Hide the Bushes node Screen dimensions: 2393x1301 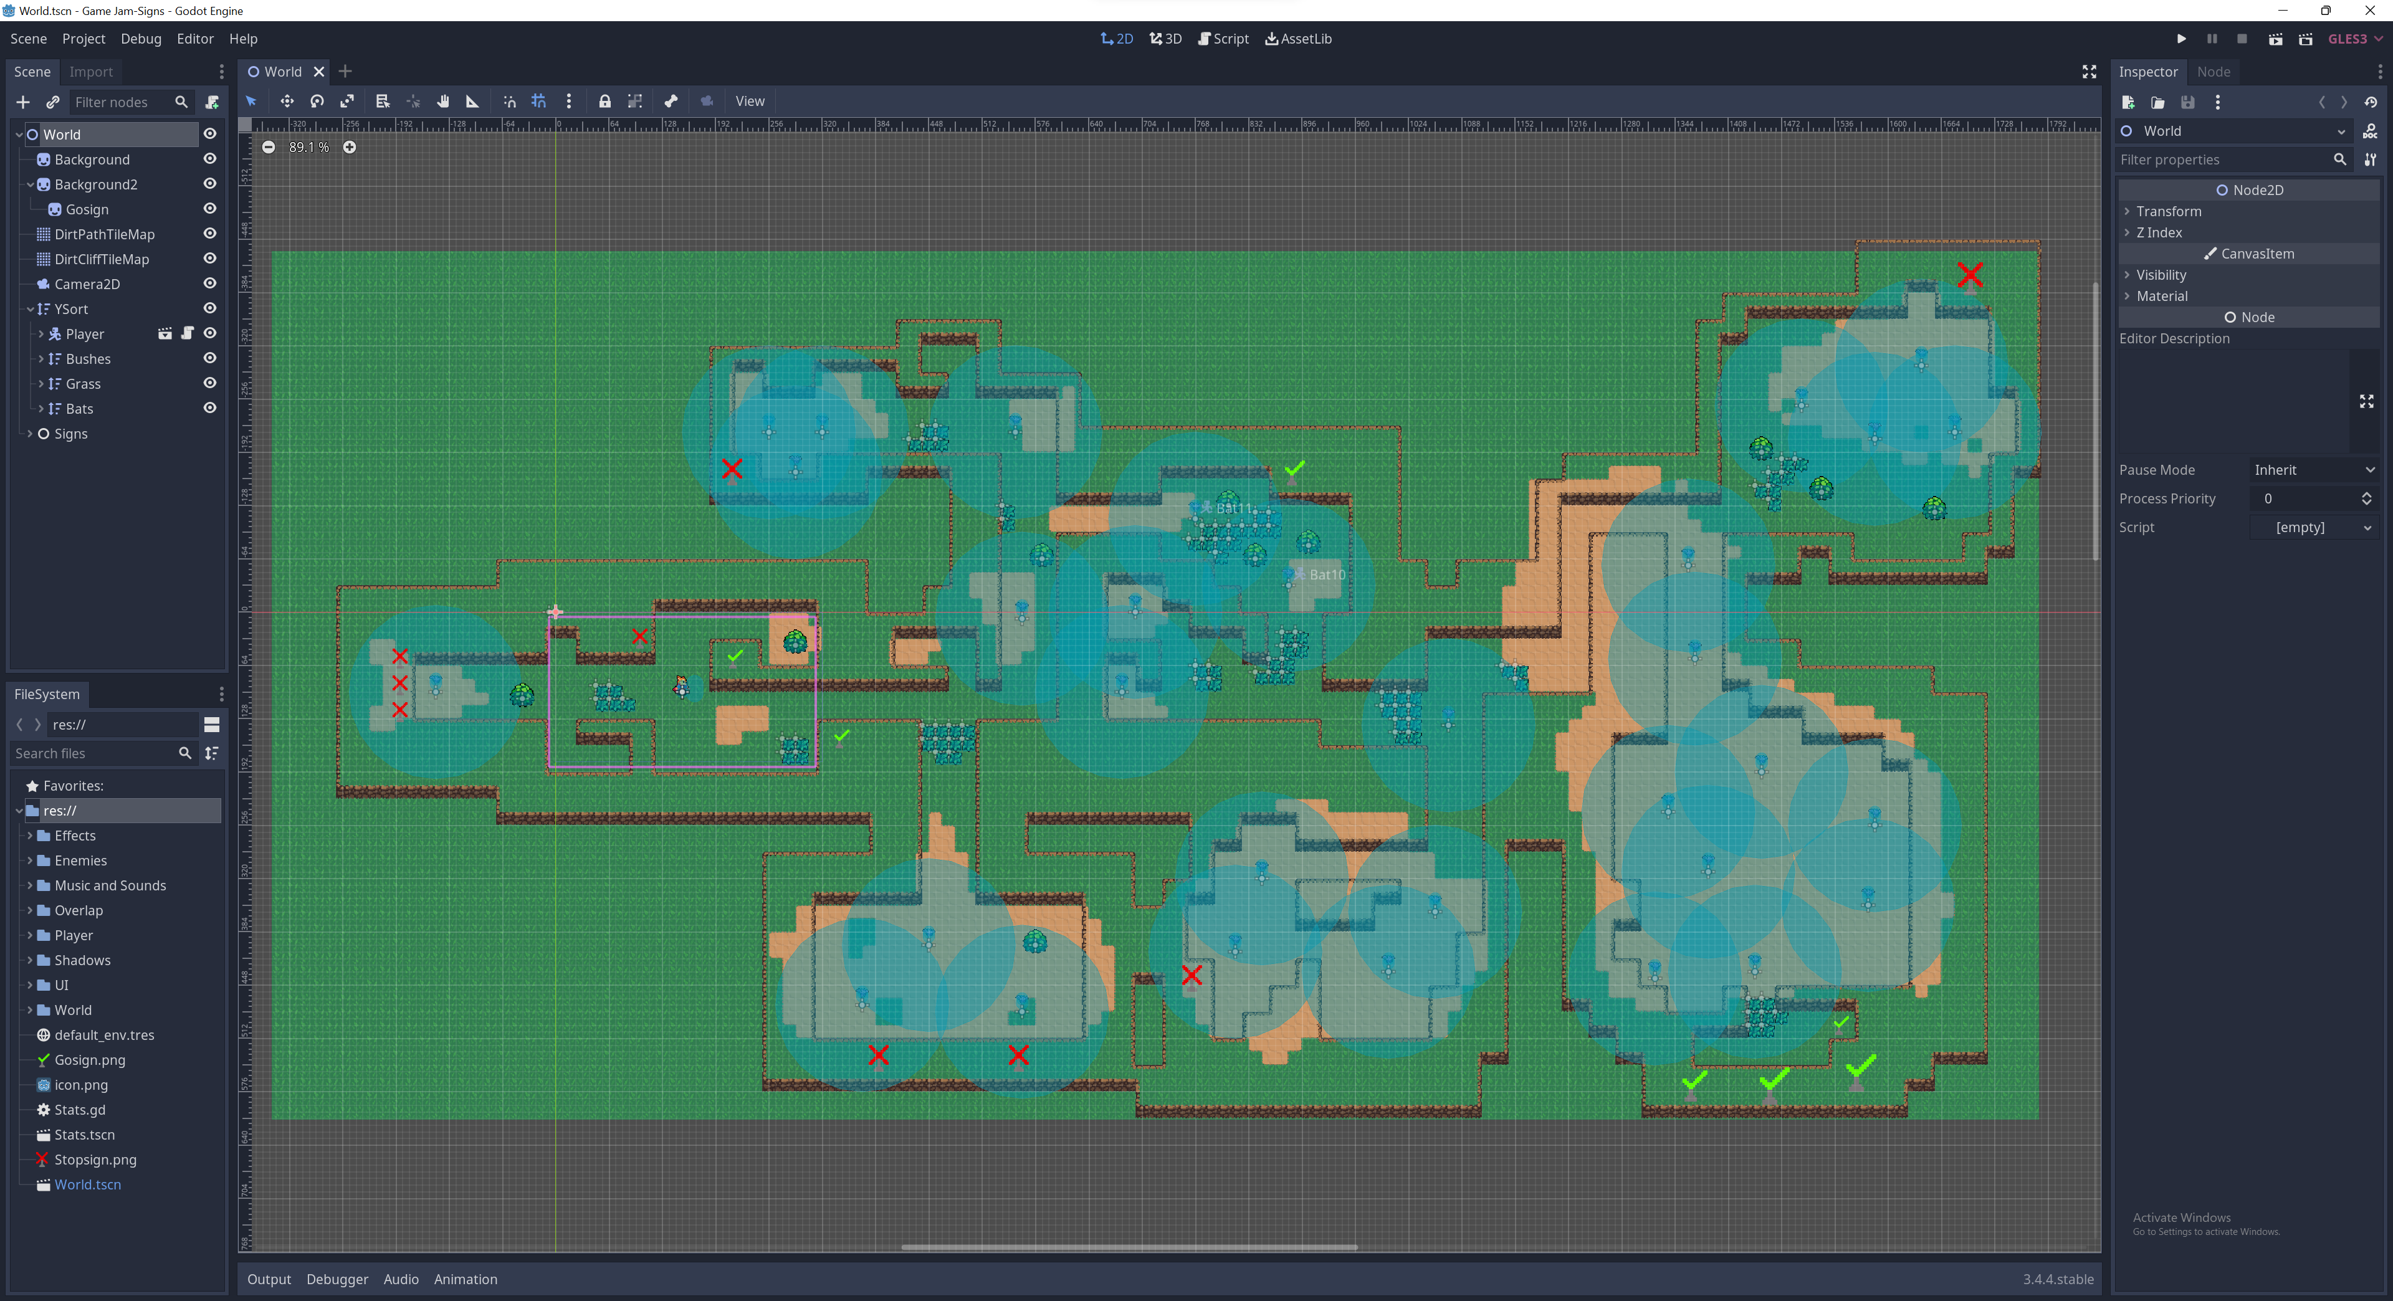pyautogui.click(x=210, y=358)
